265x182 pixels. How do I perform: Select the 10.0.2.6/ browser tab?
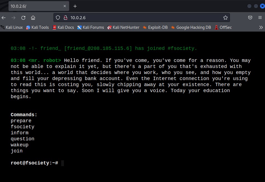point(39,6)
